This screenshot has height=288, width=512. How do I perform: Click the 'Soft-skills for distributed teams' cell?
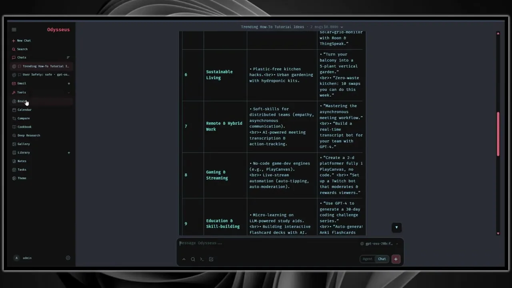[282, 126]
